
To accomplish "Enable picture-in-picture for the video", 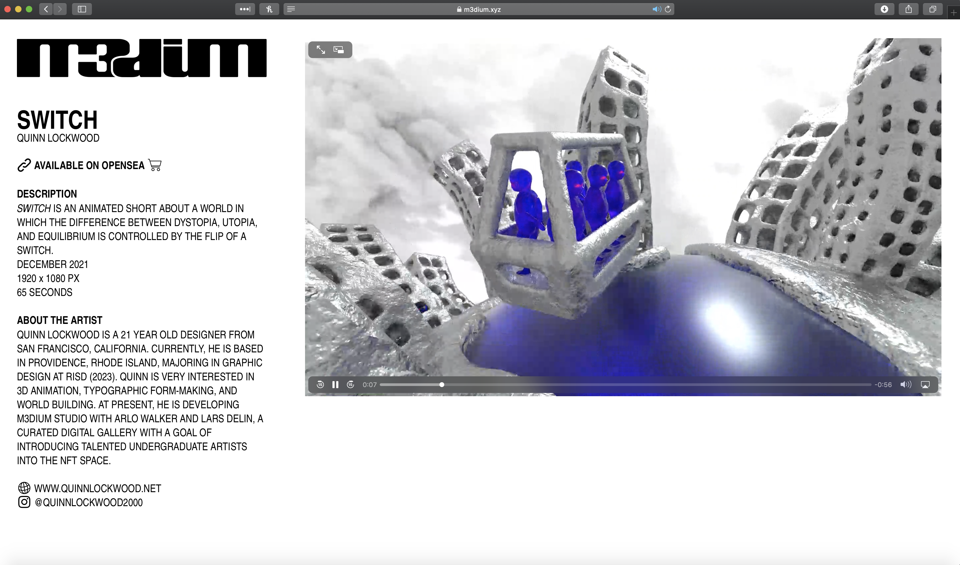I will click(x=338, y=50).
